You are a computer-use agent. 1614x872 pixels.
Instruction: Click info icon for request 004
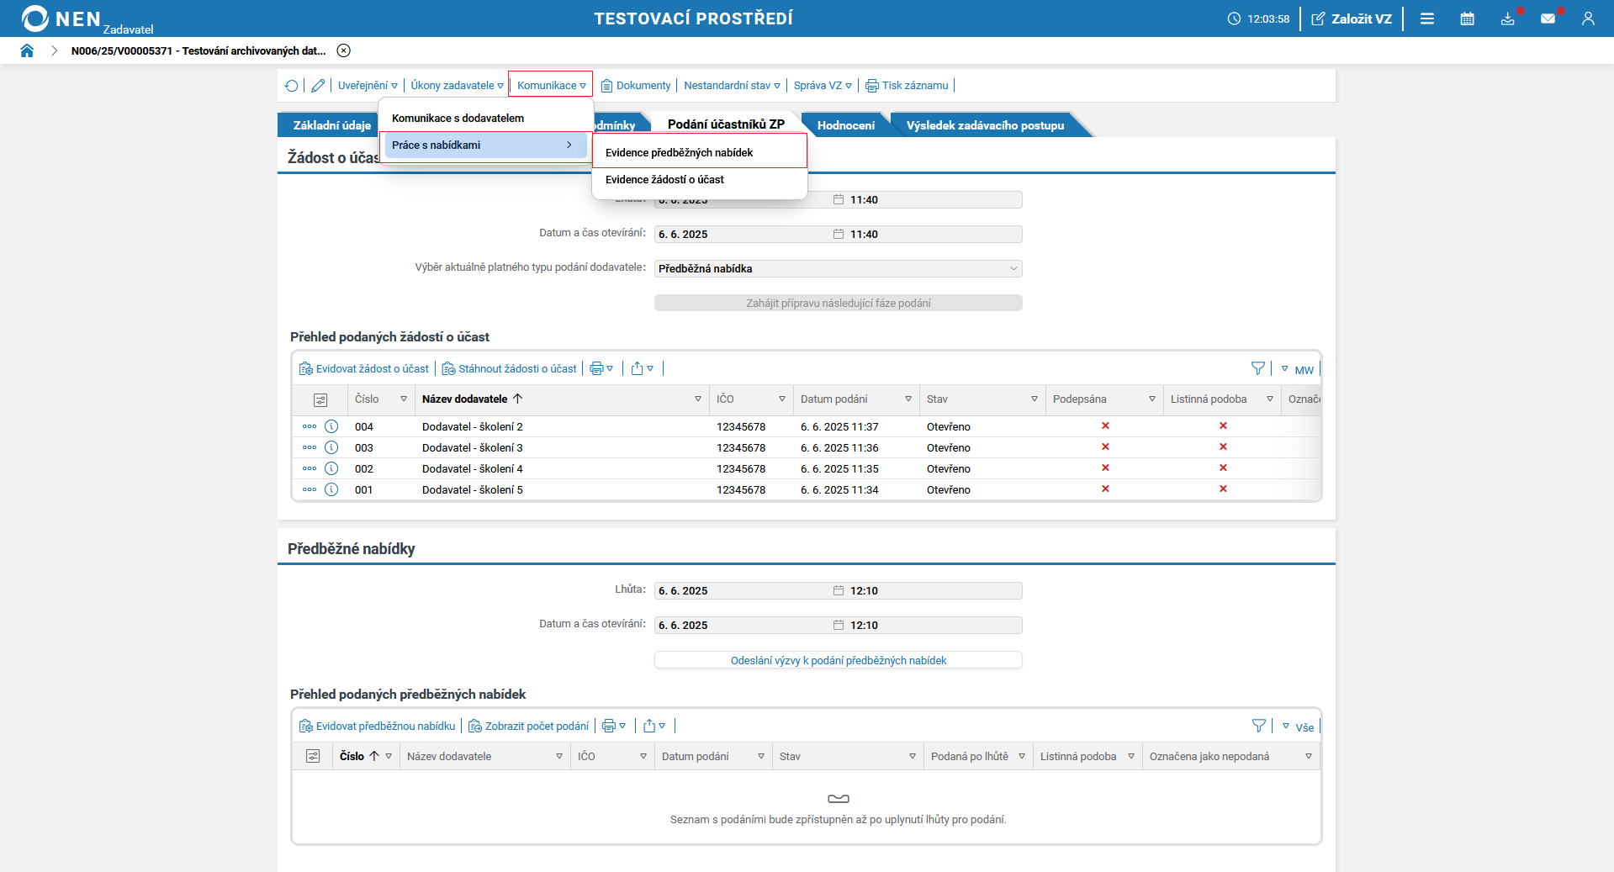[331, 426]
